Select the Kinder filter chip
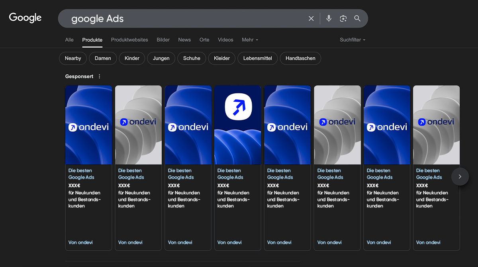Screen dimensions: 478x267 click(x=132, y=58)
